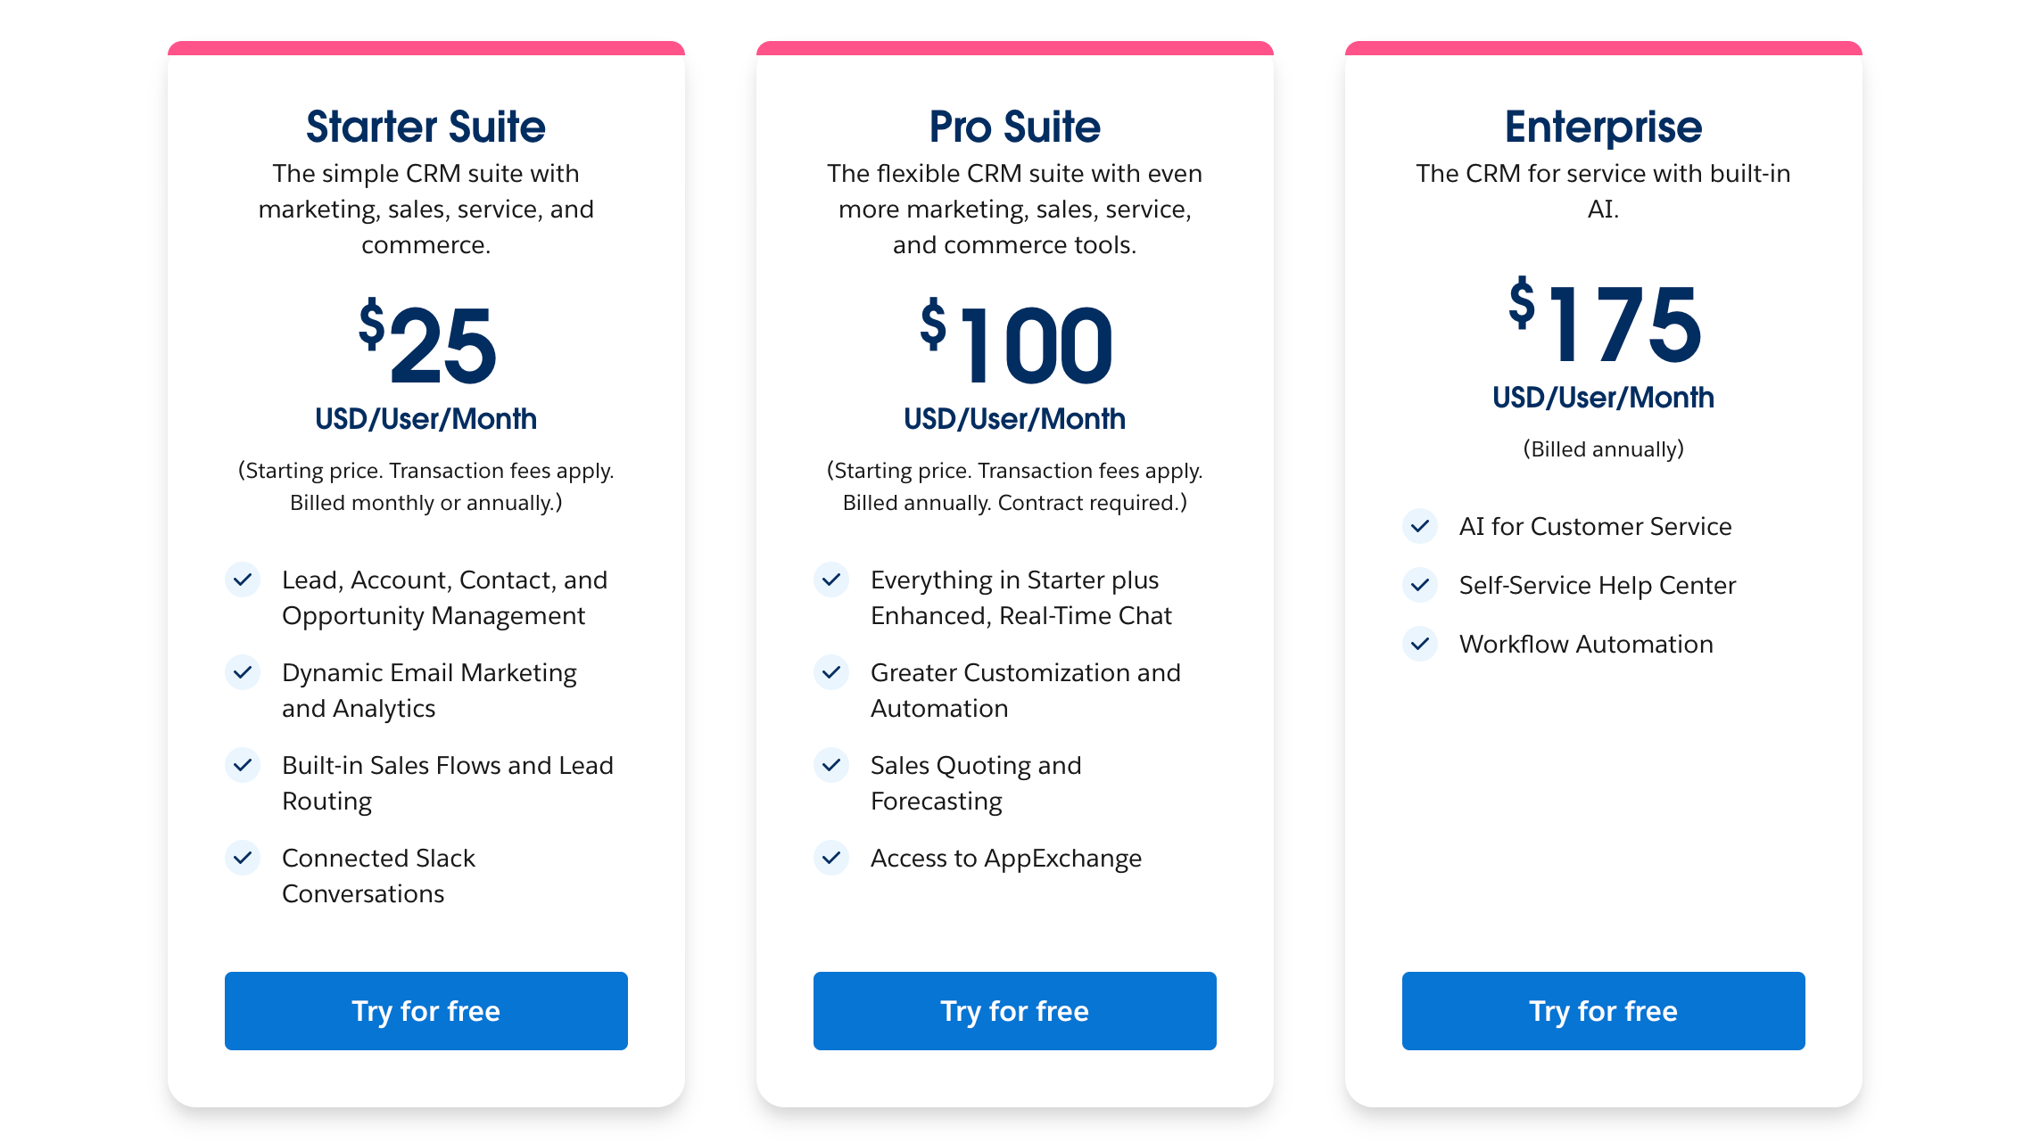
Task: Click Try for free under Pro Suite
Action: point(1014,1010)
